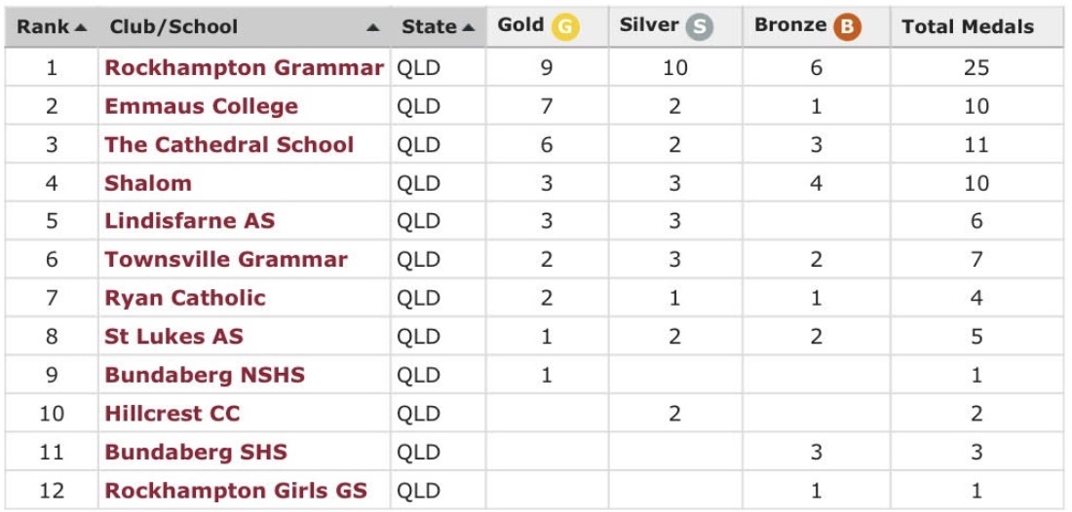Open Rockhampton Girls GS link

pyautogui.click(x=236, y=491)
